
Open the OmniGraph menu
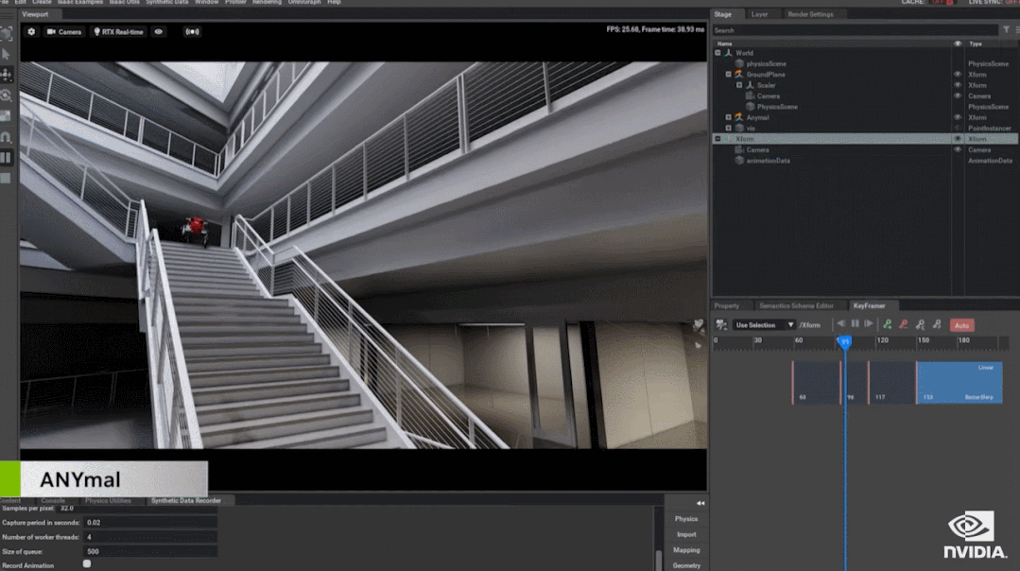(x=303, y=2)
